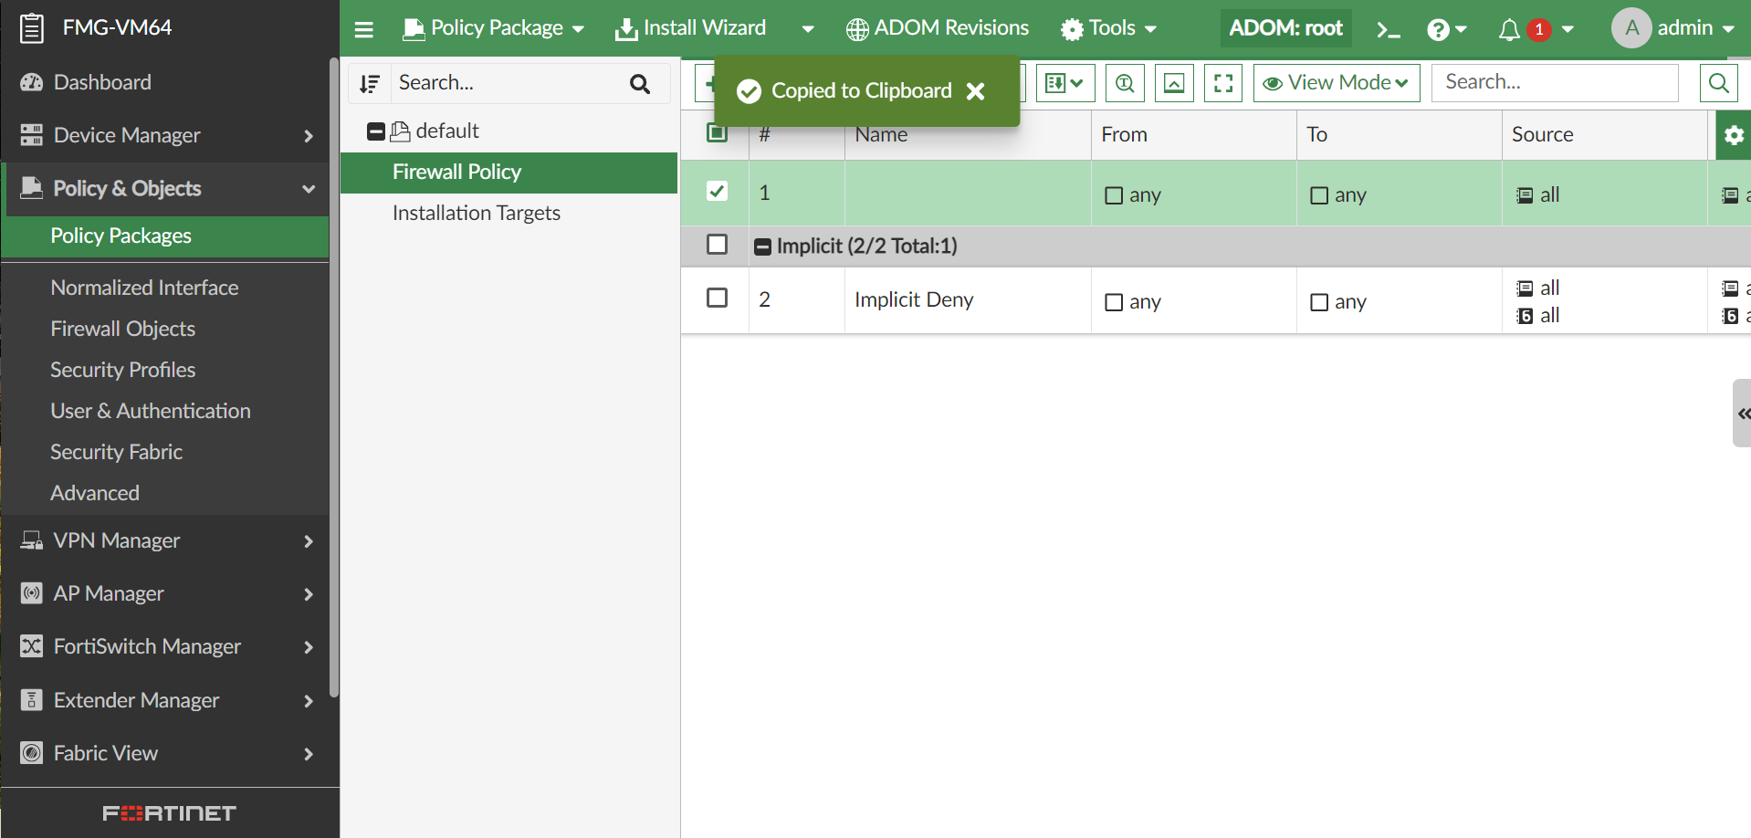Open the help question mark menu
The width and height of the screenshot is (1751, 838).
coord(1446,30)
